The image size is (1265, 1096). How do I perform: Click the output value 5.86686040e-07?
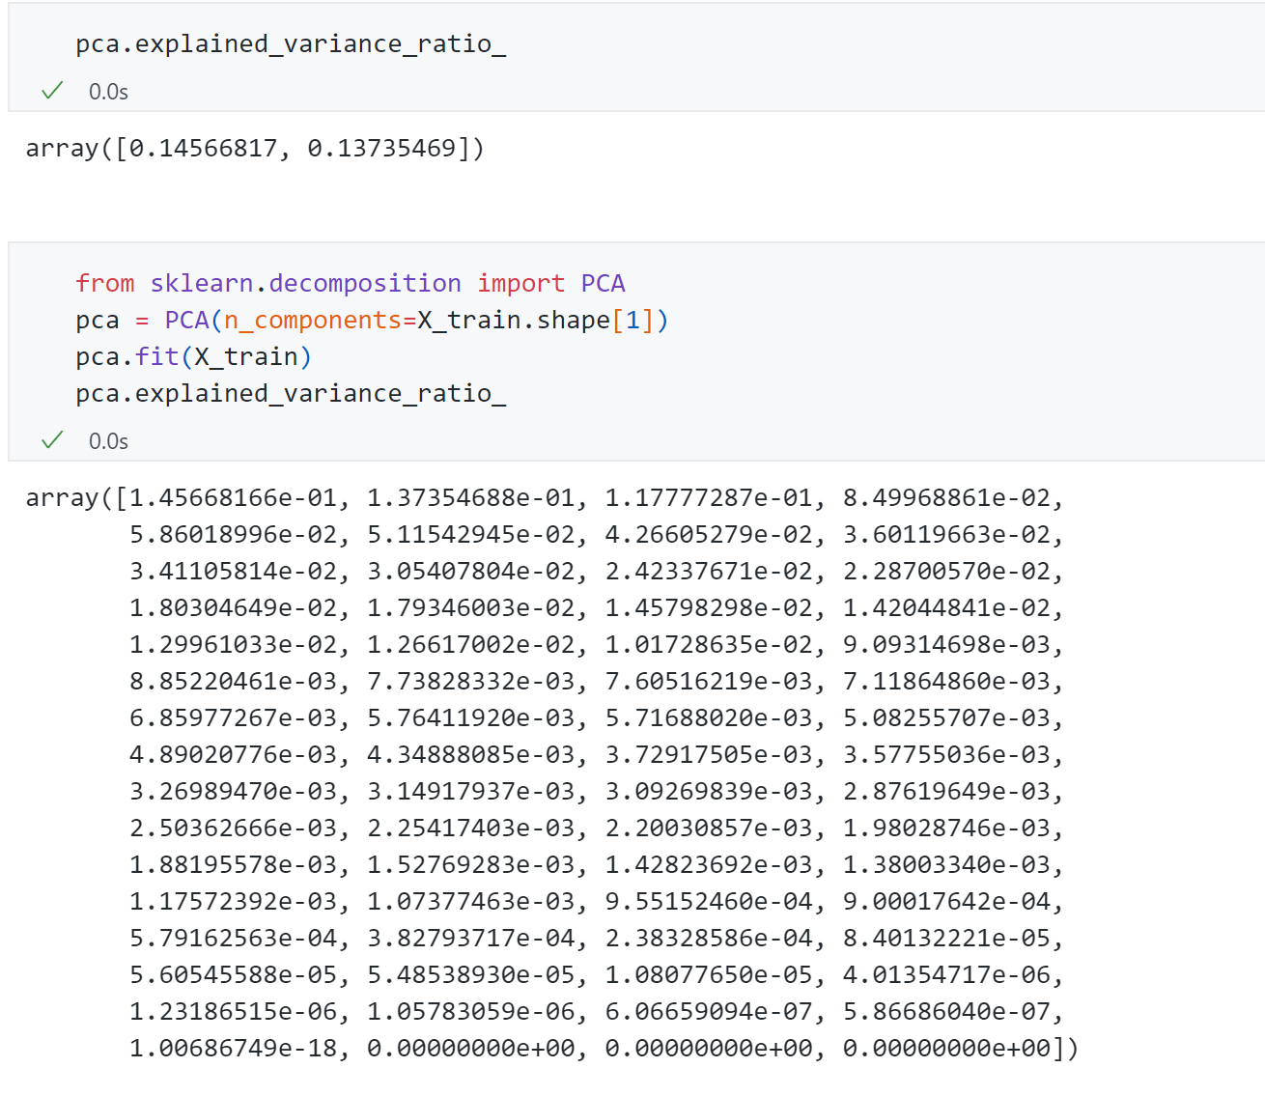[946, 1012]
